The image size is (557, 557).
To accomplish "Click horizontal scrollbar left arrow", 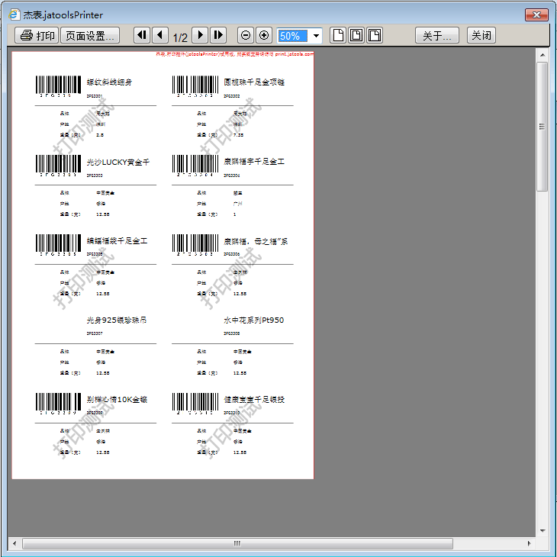I will click(x=14, y=543).
